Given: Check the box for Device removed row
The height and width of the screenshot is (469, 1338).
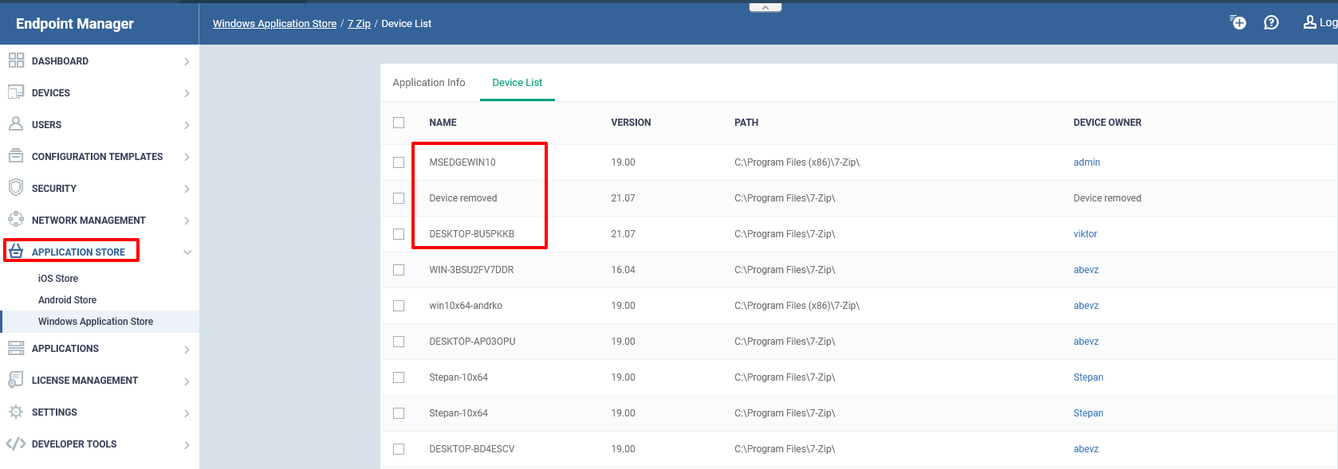Looking at the screenshot, I should (x=399, y=198).
